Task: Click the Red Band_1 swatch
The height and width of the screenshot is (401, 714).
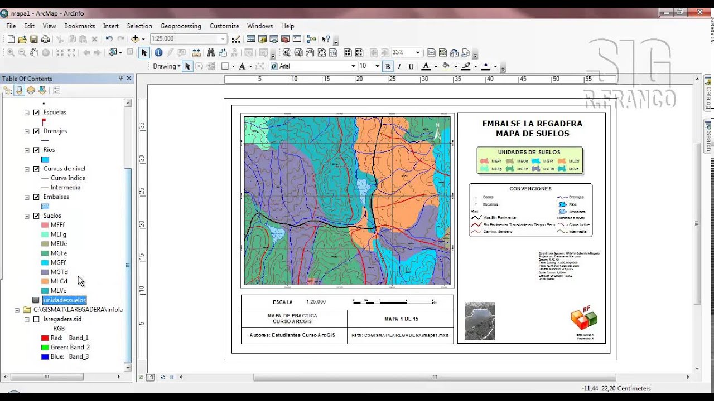Action: point(45,338)
